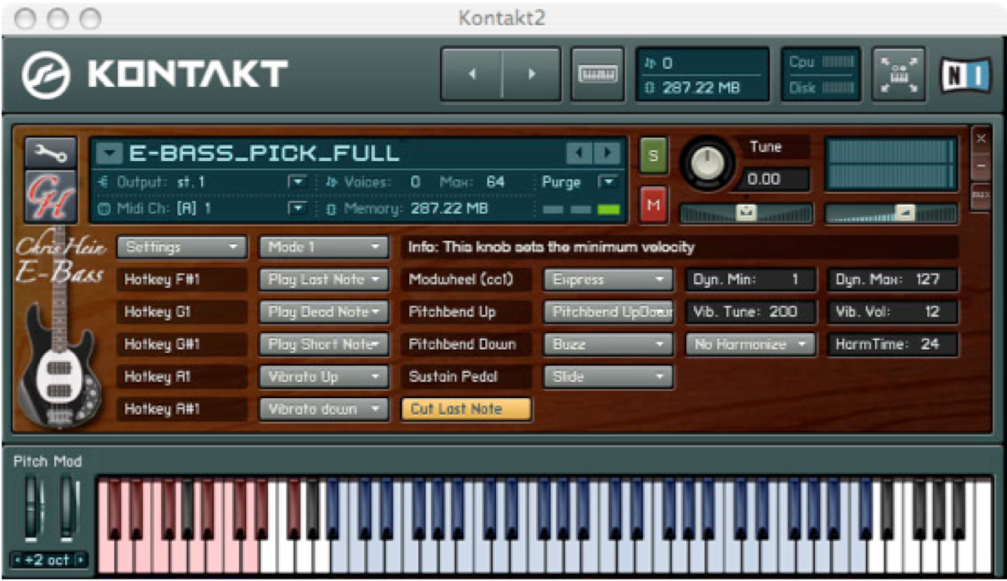Open the keyboard display icon in header
The height and width of the screenshot is (581, 1007).
(x=598, y=74)
